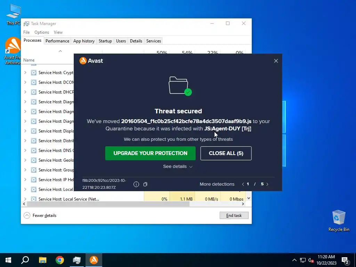Click the info icon in Avast popup
Image resolution: width=356 pixels, height=267 pixels.
click(136, 184)
